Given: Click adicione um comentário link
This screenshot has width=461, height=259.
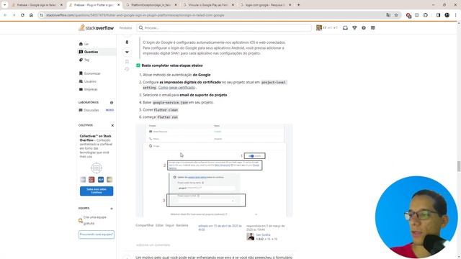Looking at the screenshot, I should click(153, 245).
